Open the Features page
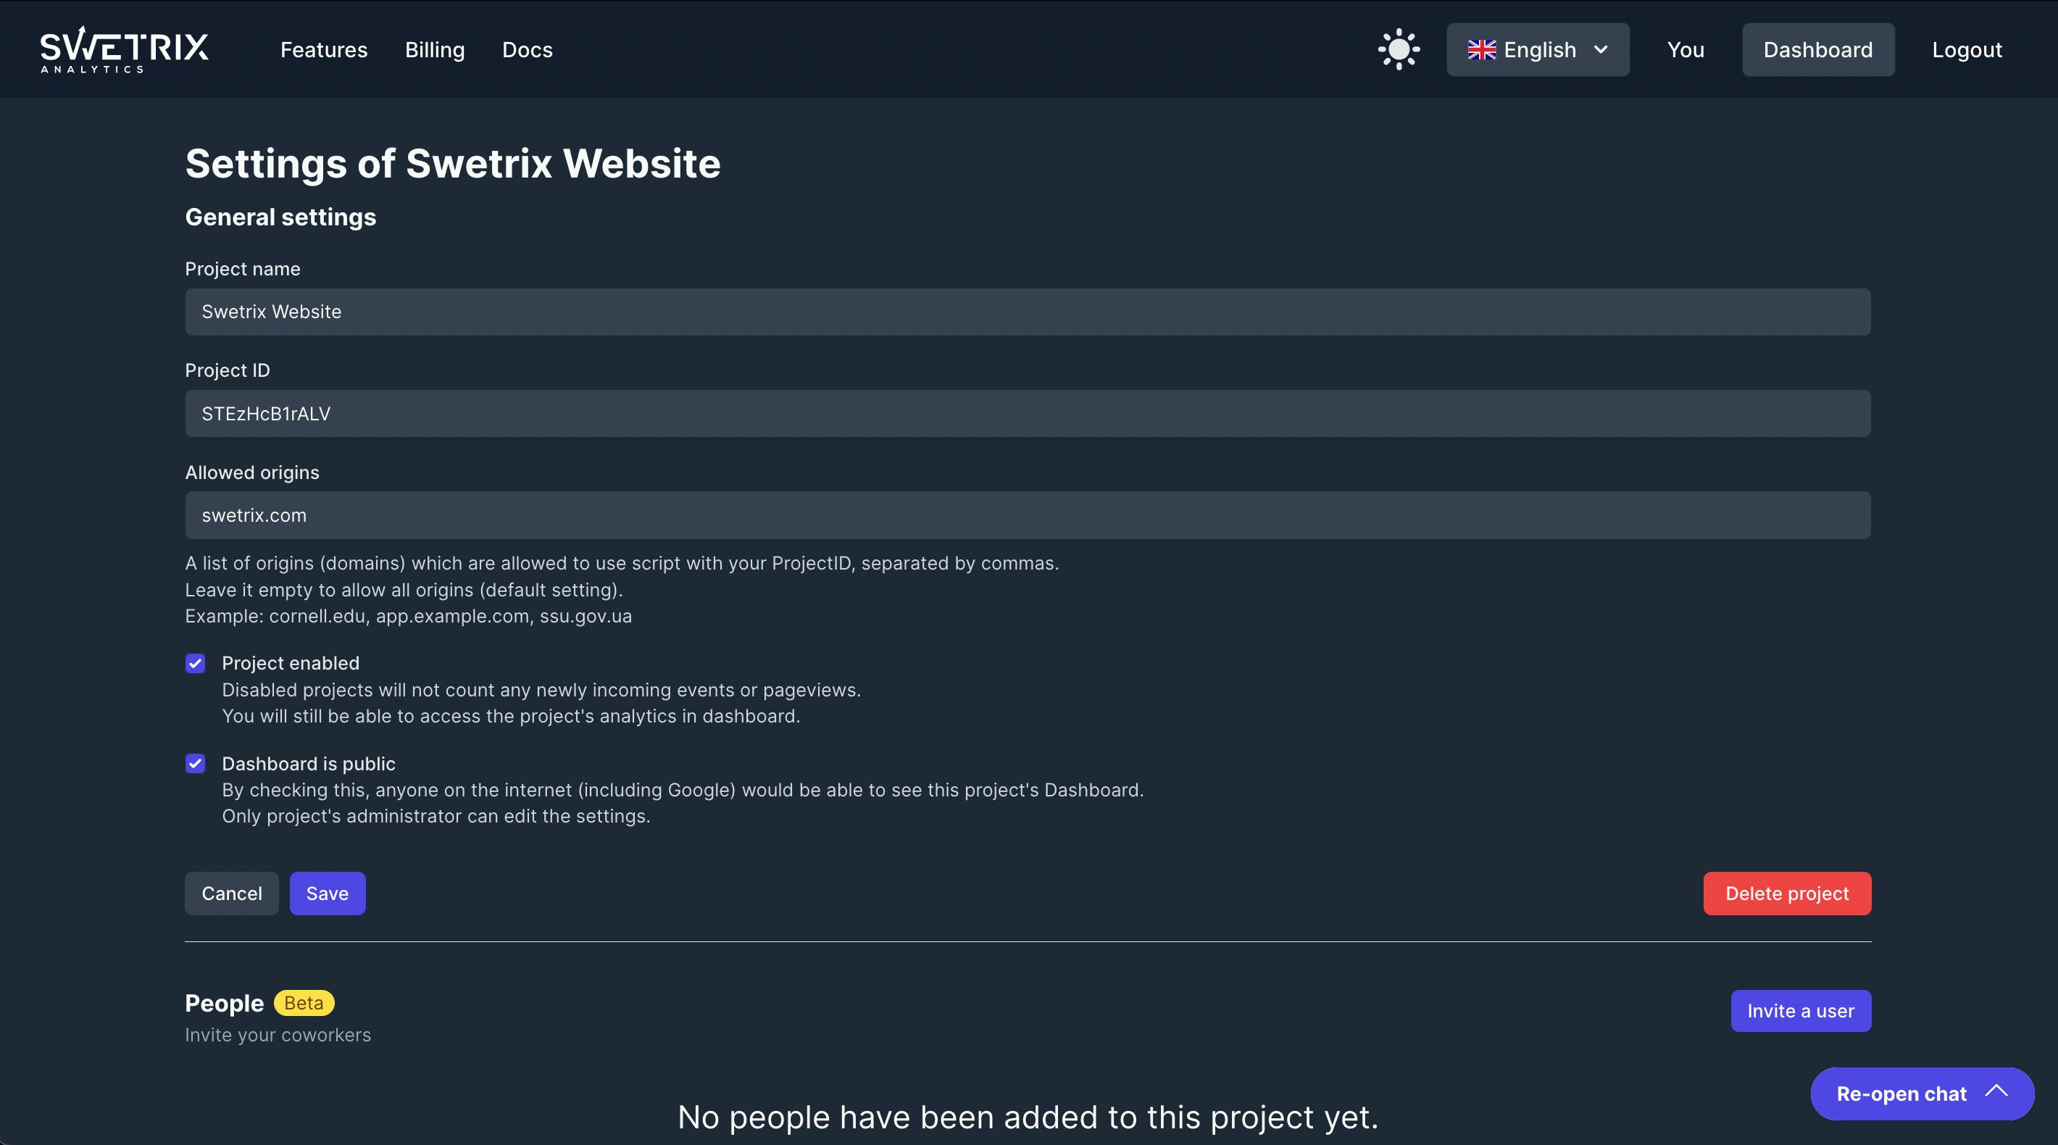This screenshot has height=1145, width=2058. (324, 49)
